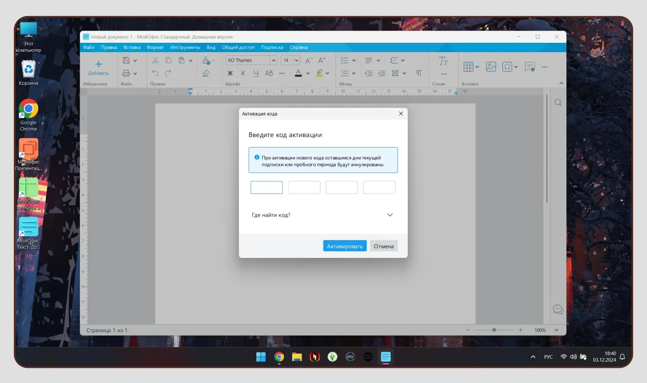
Task: Click the decrease indent icon
Action: (x=369, y=73)
